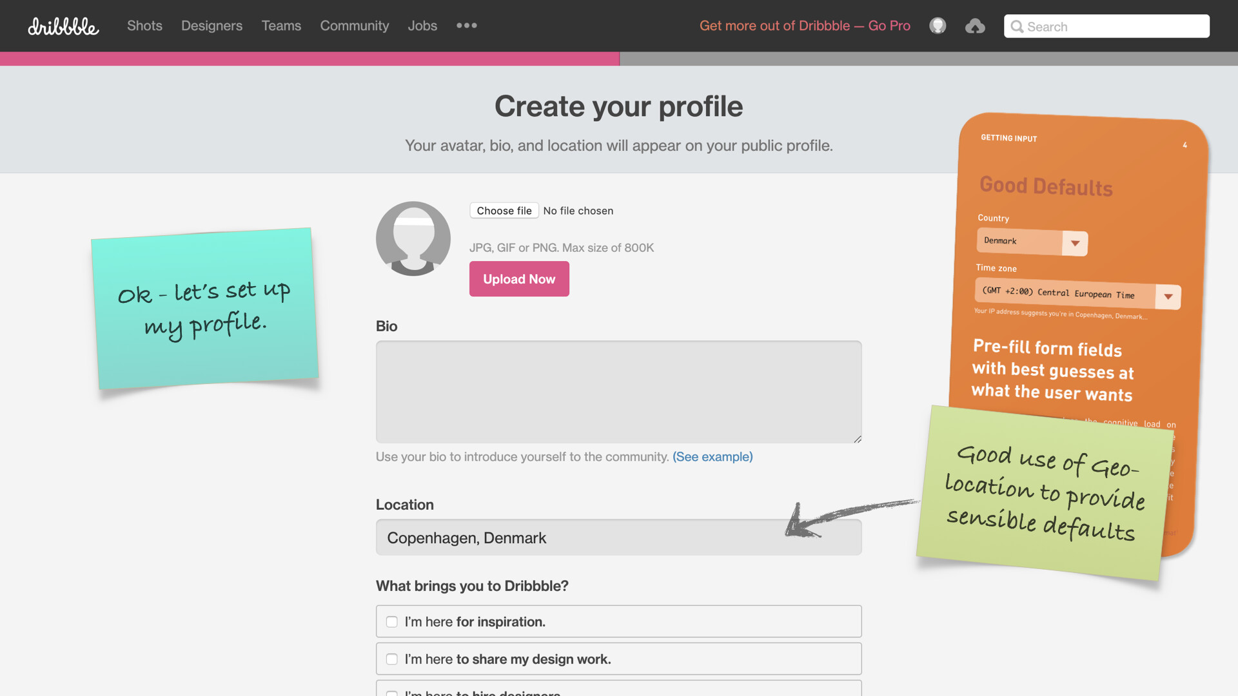The image size is (1238, 696).
Task: Open the three-dot more menu
Action: pyautogui.click(x=466, y=26)
